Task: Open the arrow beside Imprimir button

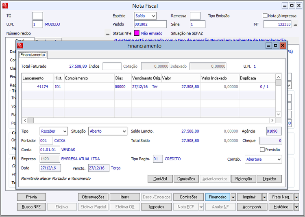Action: [265, 197]
